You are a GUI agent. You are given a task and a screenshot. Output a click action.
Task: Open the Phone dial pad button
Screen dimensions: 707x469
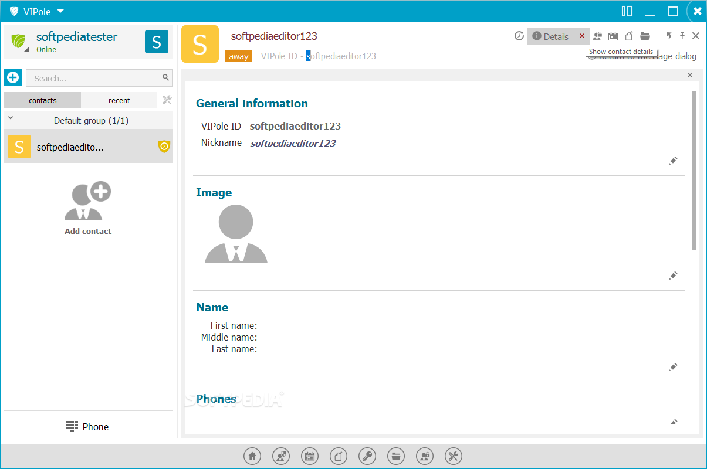[88, 427]
